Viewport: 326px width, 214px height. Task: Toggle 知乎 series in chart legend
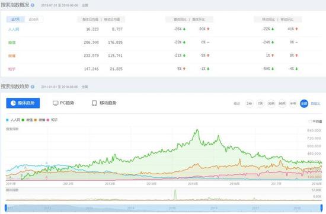[52, 120]
